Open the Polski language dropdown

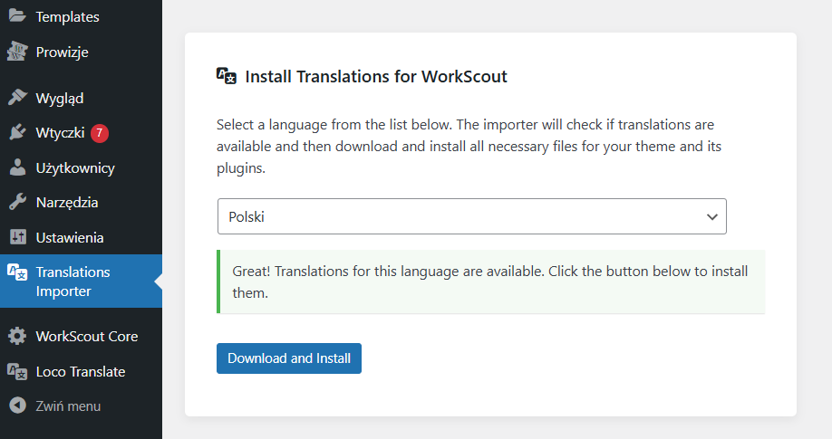[471, 216]
